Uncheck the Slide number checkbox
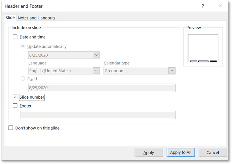 point(15,97)
